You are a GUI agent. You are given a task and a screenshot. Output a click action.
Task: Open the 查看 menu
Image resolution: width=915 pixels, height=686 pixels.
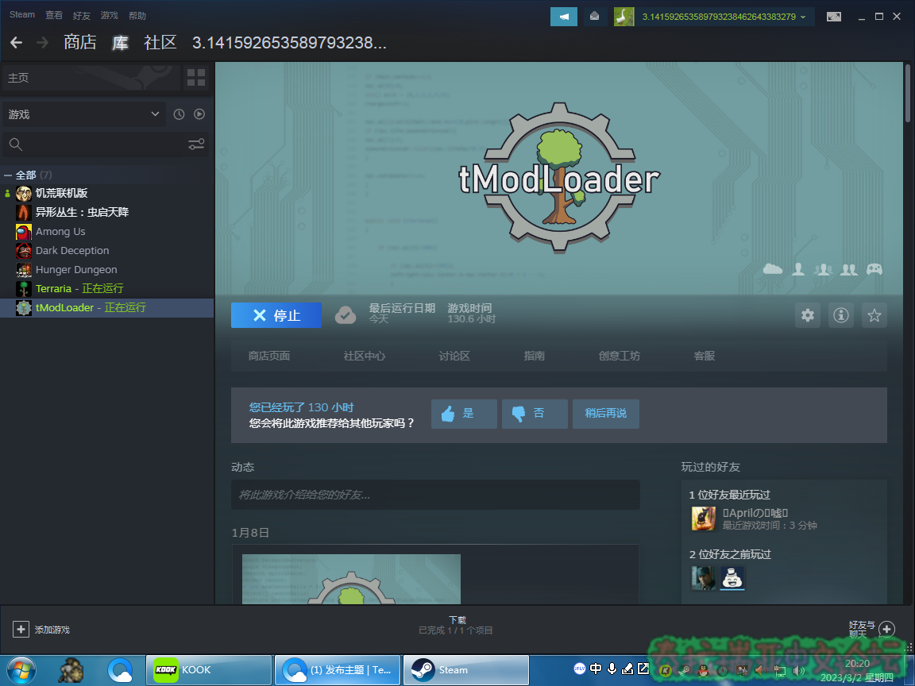[x=54, y=15]
